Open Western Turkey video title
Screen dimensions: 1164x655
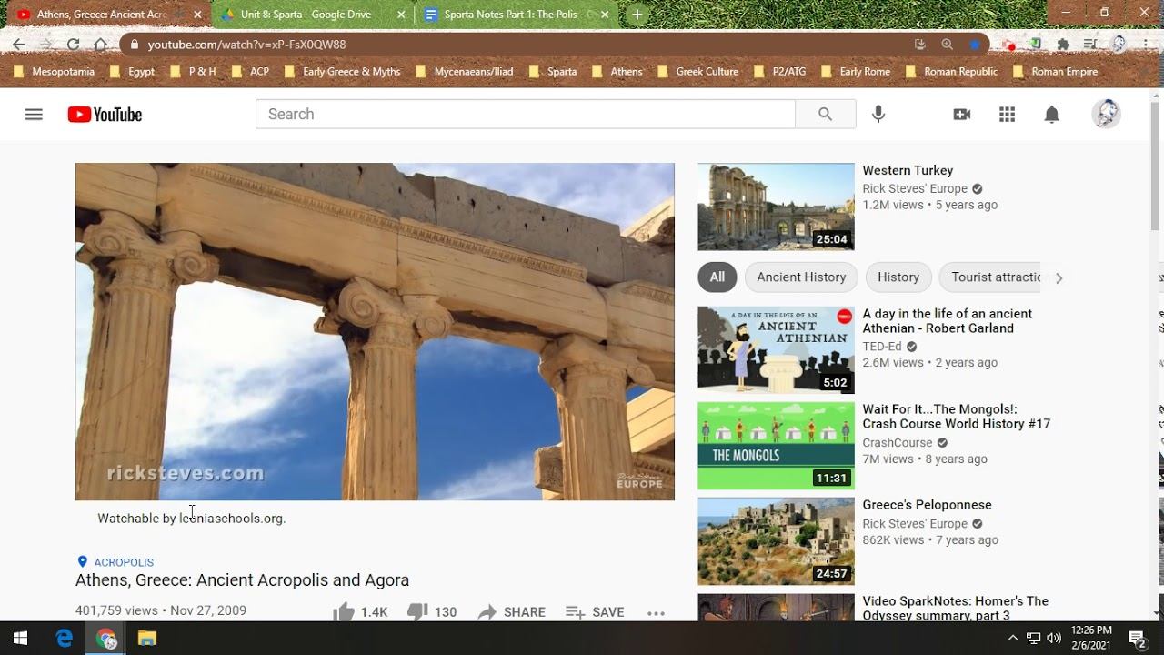908,170
